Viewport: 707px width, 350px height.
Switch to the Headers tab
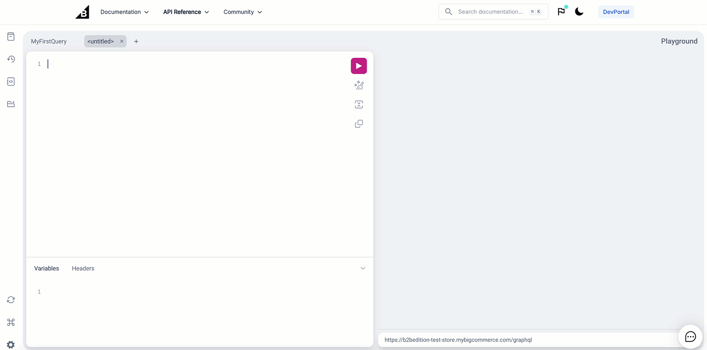83,268
